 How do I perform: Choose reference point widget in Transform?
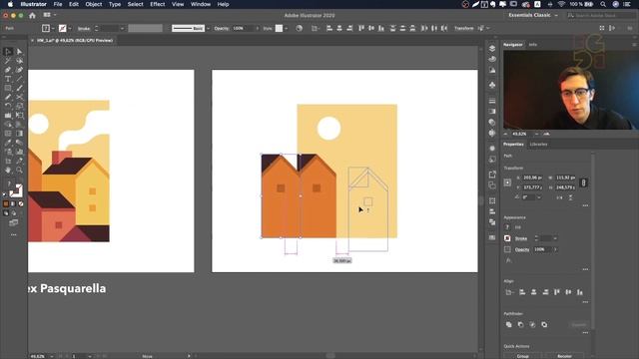(x=508, y=182)
